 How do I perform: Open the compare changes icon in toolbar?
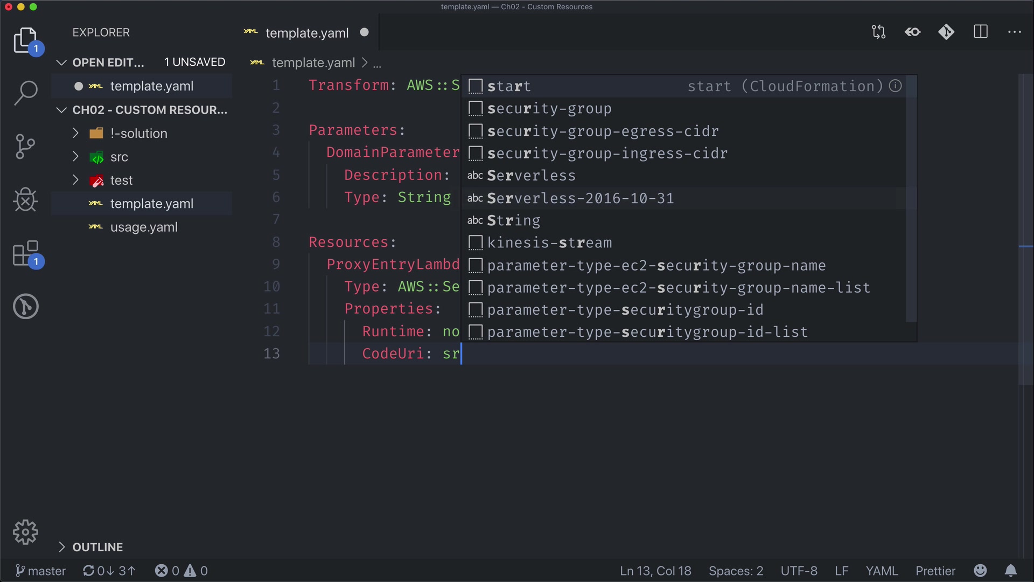(878, 32)
